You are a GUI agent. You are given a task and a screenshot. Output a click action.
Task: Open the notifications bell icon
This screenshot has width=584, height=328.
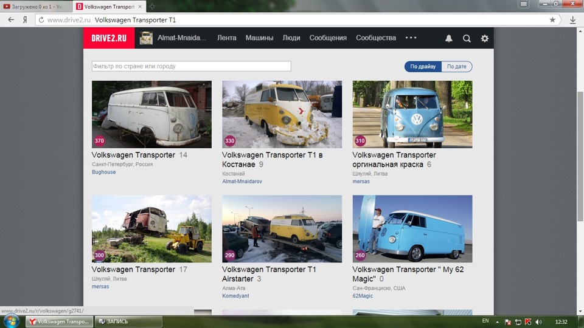pos(449,38)
